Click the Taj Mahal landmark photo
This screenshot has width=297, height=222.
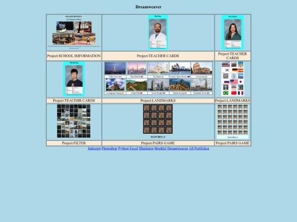pyautogui.click(x=158, y=69)
